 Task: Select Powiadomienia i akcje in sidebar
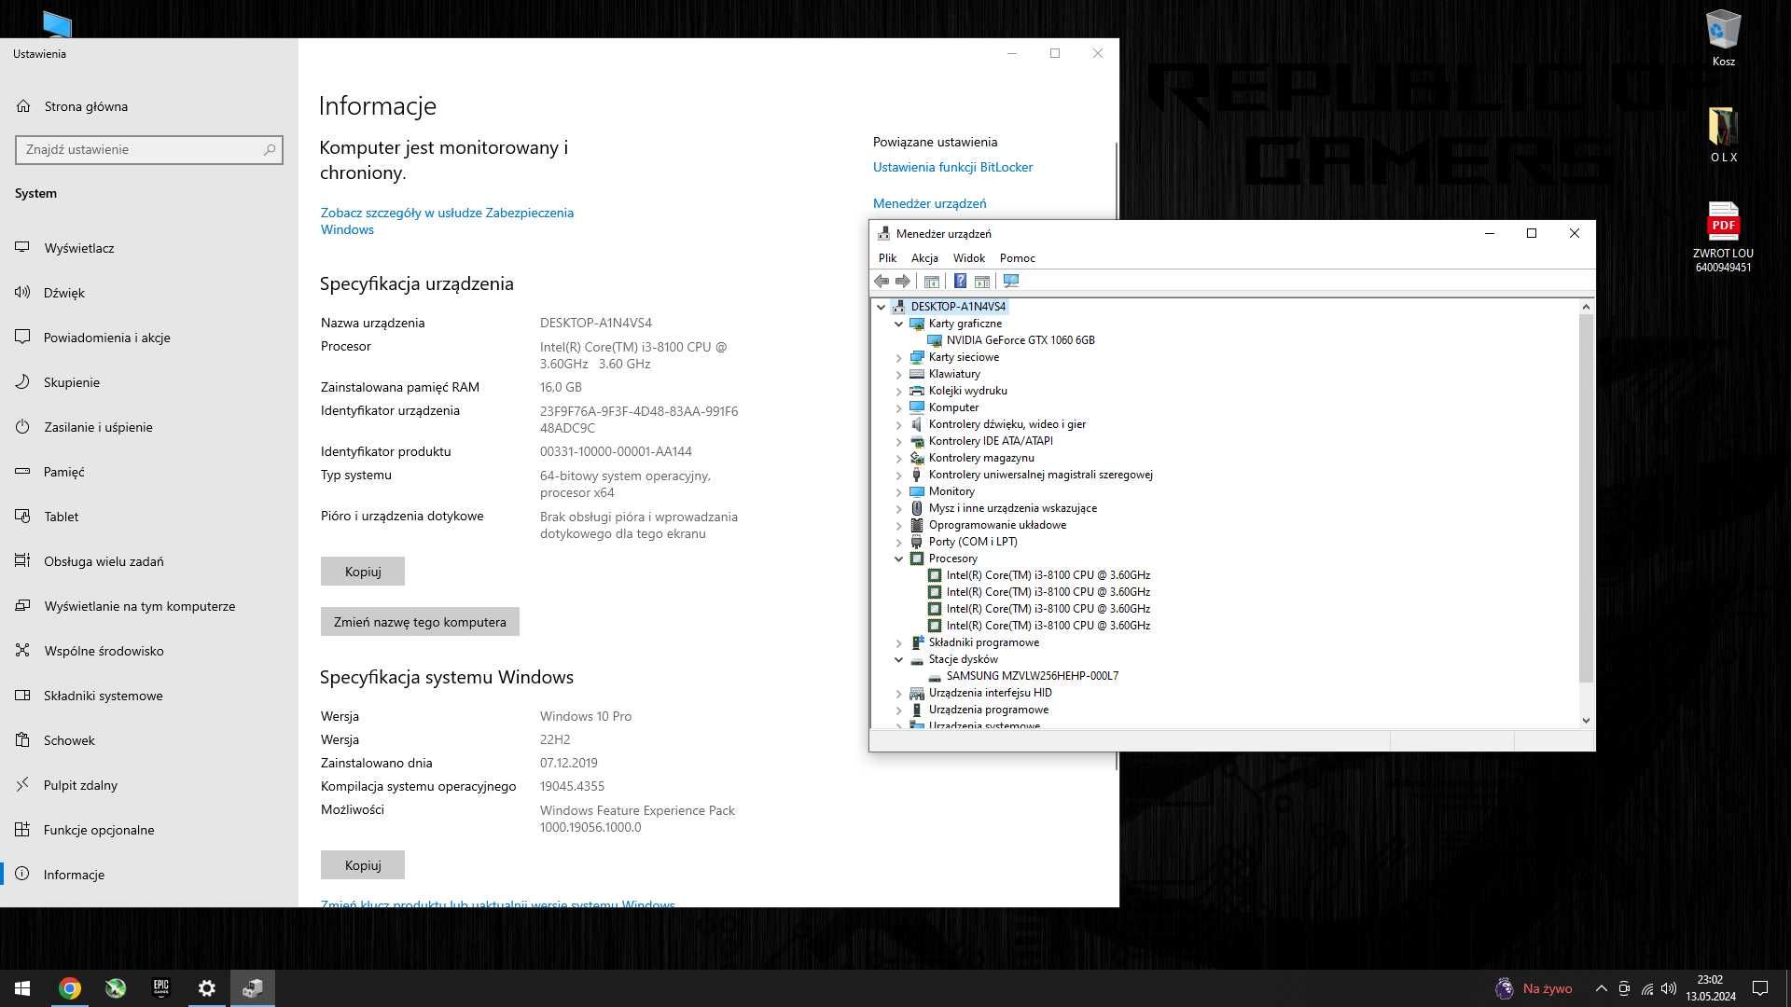pyautogui.click(x=149, y=338)
